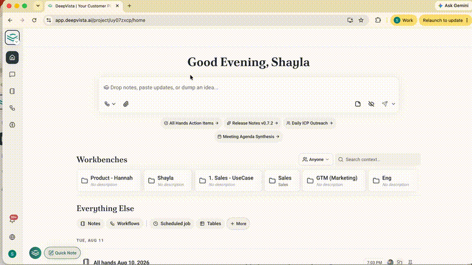Open the tab search dropdown arrow
Screen dimensions: 472x265
click(x=38, y=6)
